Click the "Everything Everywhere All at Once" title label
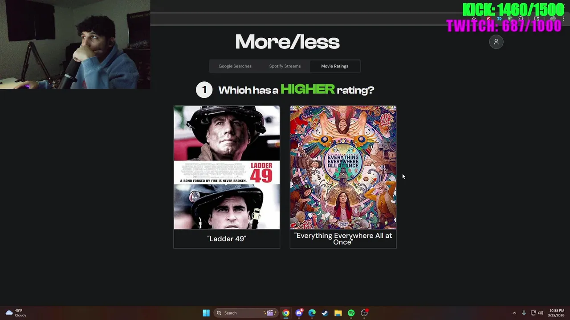 [343, 239]
